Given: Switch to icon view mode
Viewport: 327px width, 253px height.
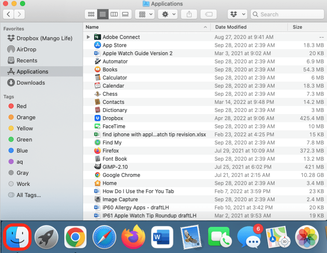Looking at the screenshot, I should click(x=91, y=14).
